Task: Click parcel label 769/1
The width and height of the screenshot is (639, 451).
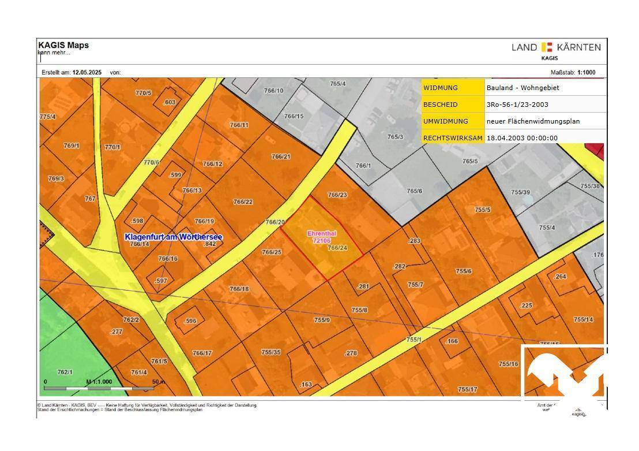Action: pos(72,146)
